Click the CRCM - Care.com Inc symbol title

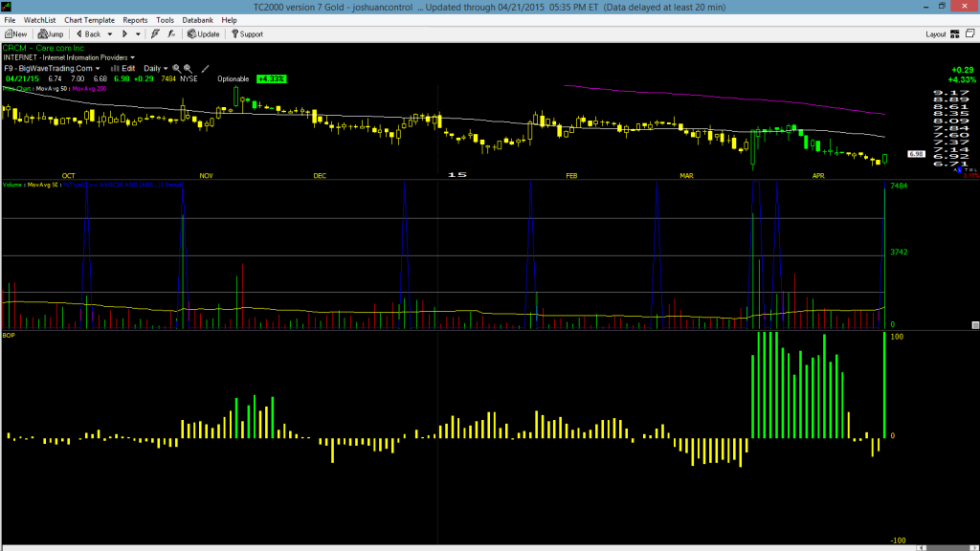click(x=43, y=48)
